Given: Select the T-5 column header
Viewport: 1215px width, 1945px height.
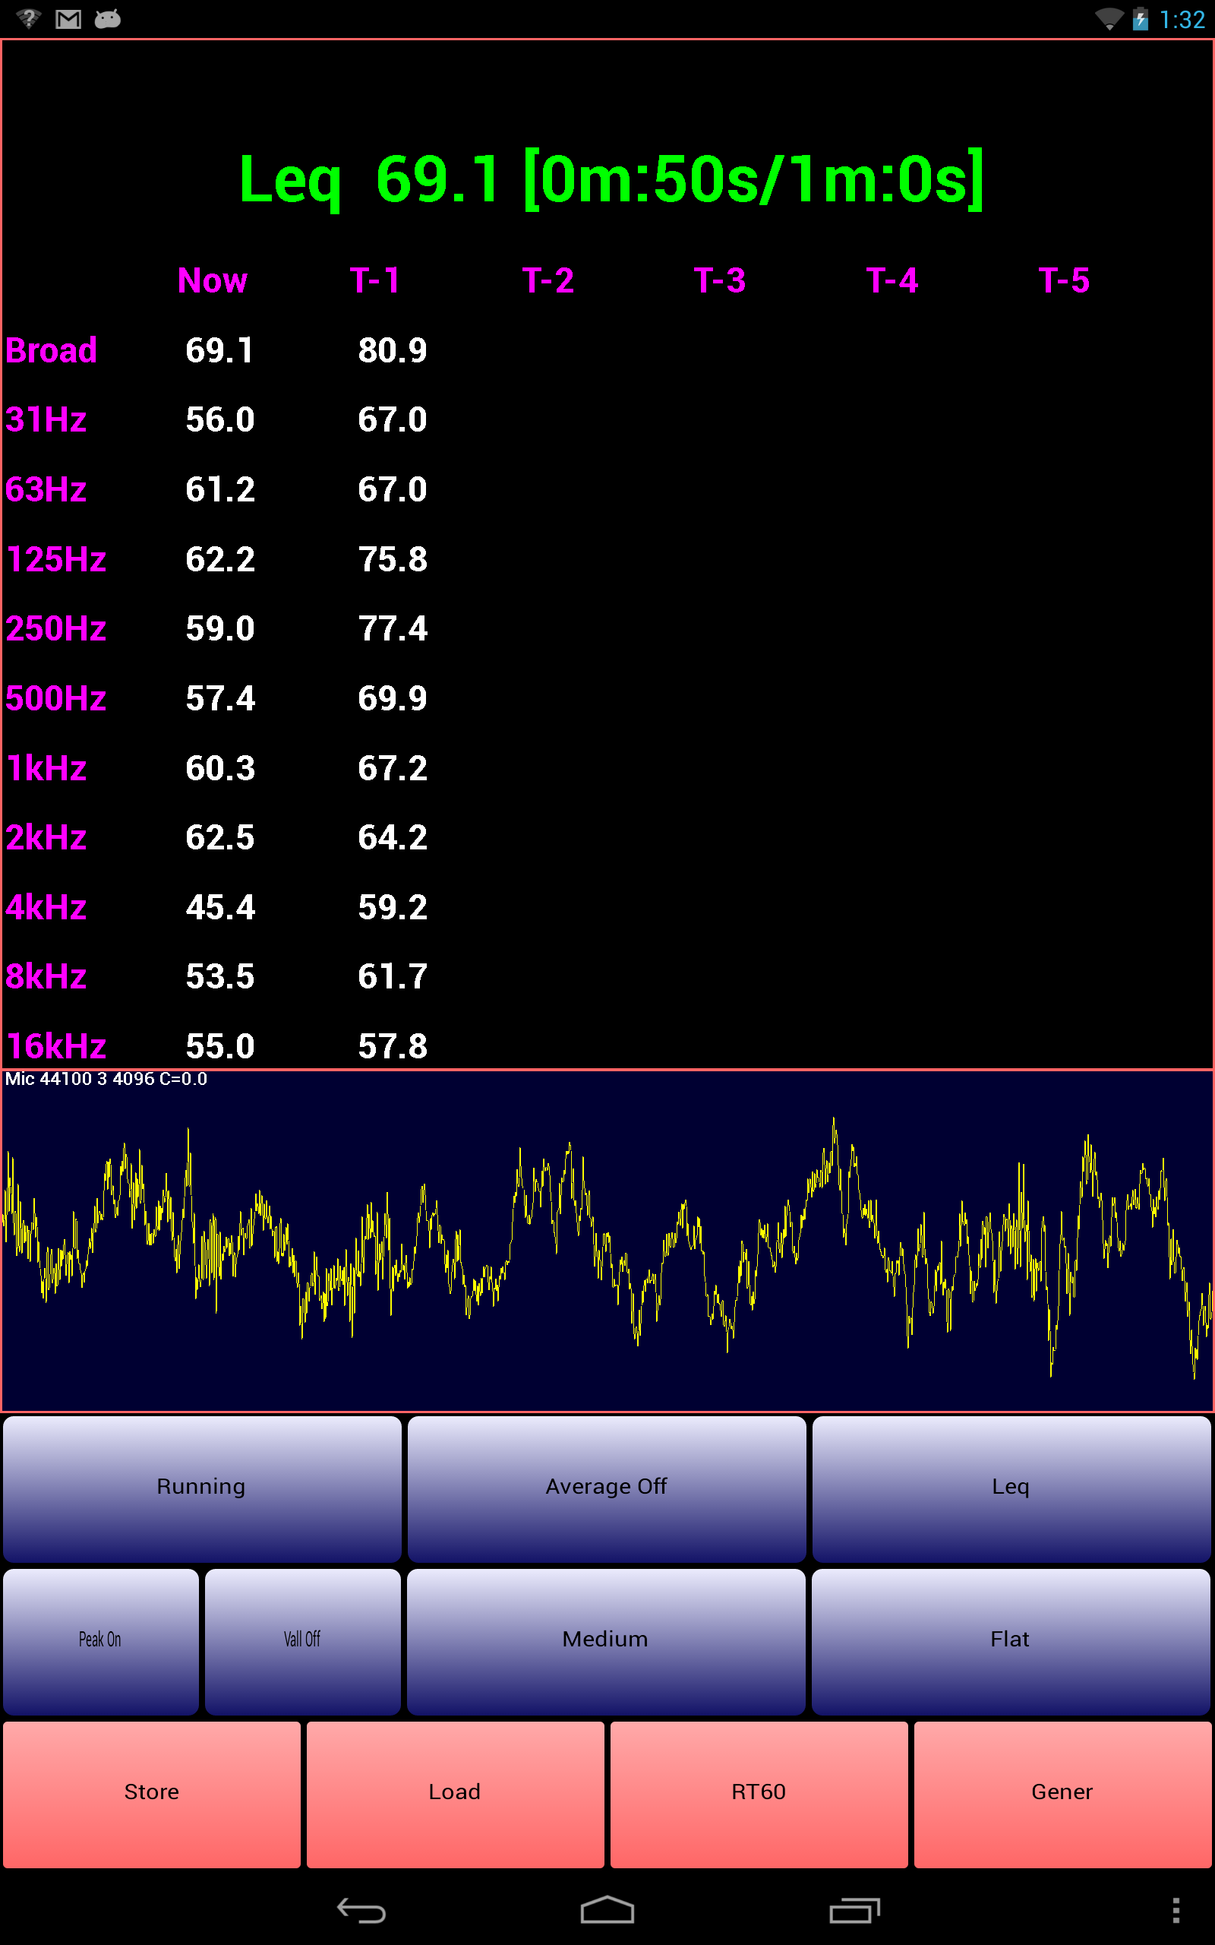Looking at the screenshot, I should 1064,280.
